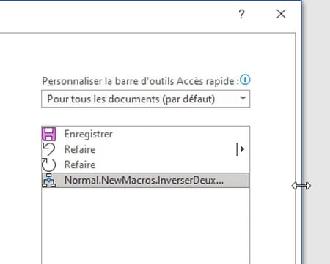330x264 pixels.
Task: Click the black submenu triangle on the Refaire row
Action: [242, 149]
